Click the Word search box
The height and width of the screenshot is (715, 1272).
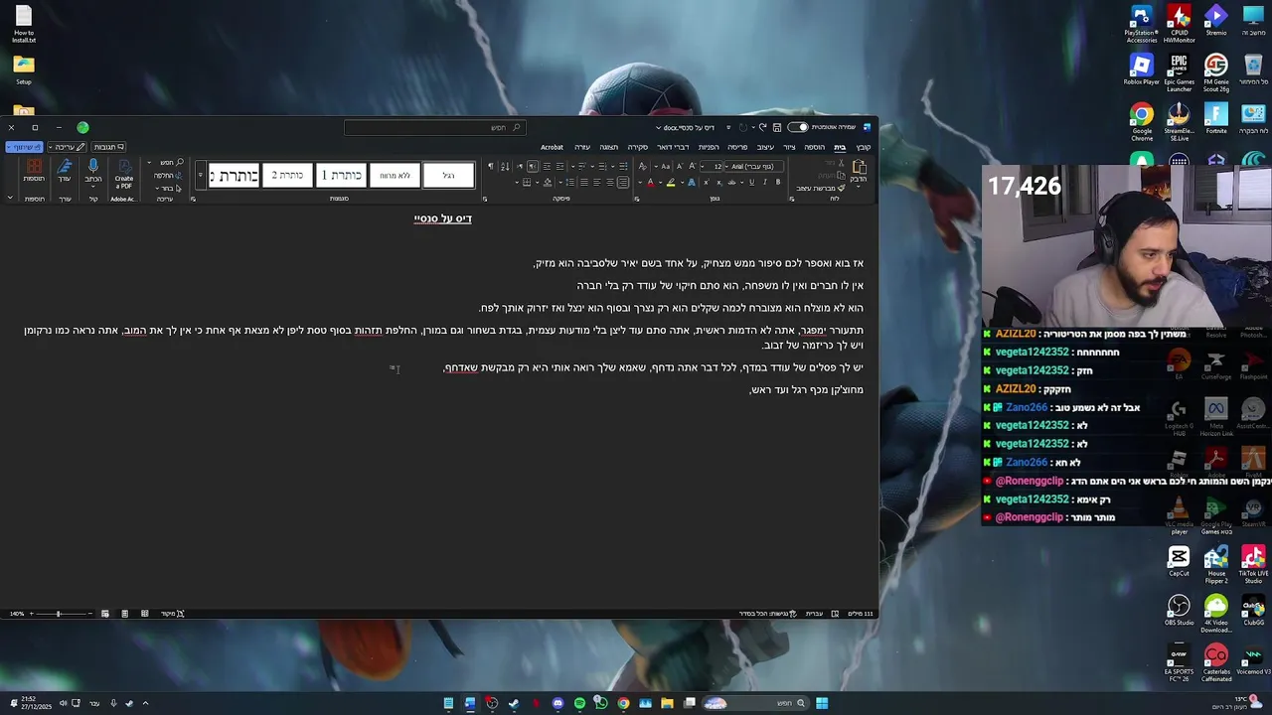pyautogui.click(x=434, y=127)
